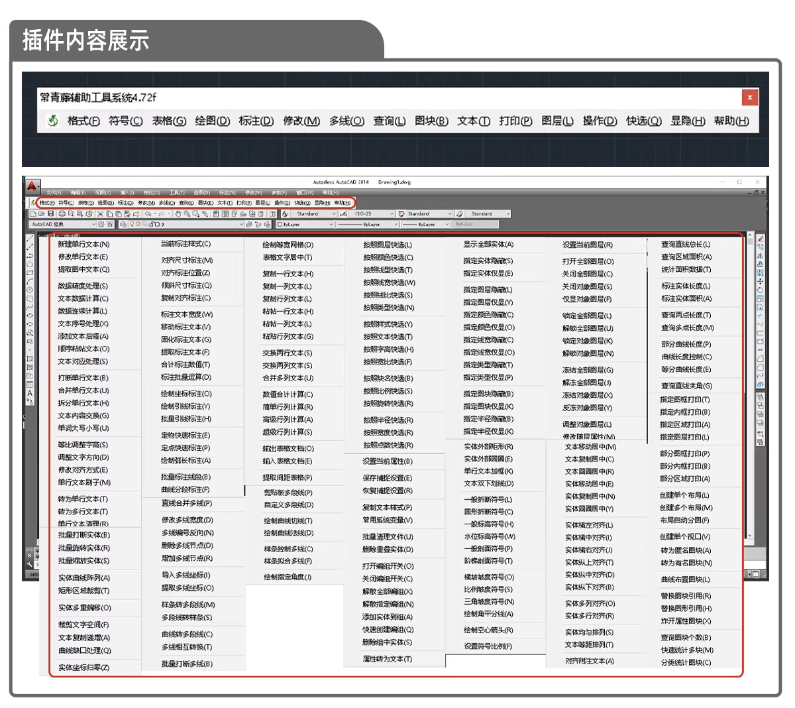Open 显隐(H) menu in the large banner
Viewport: 795px width, 708px height.
688,121
